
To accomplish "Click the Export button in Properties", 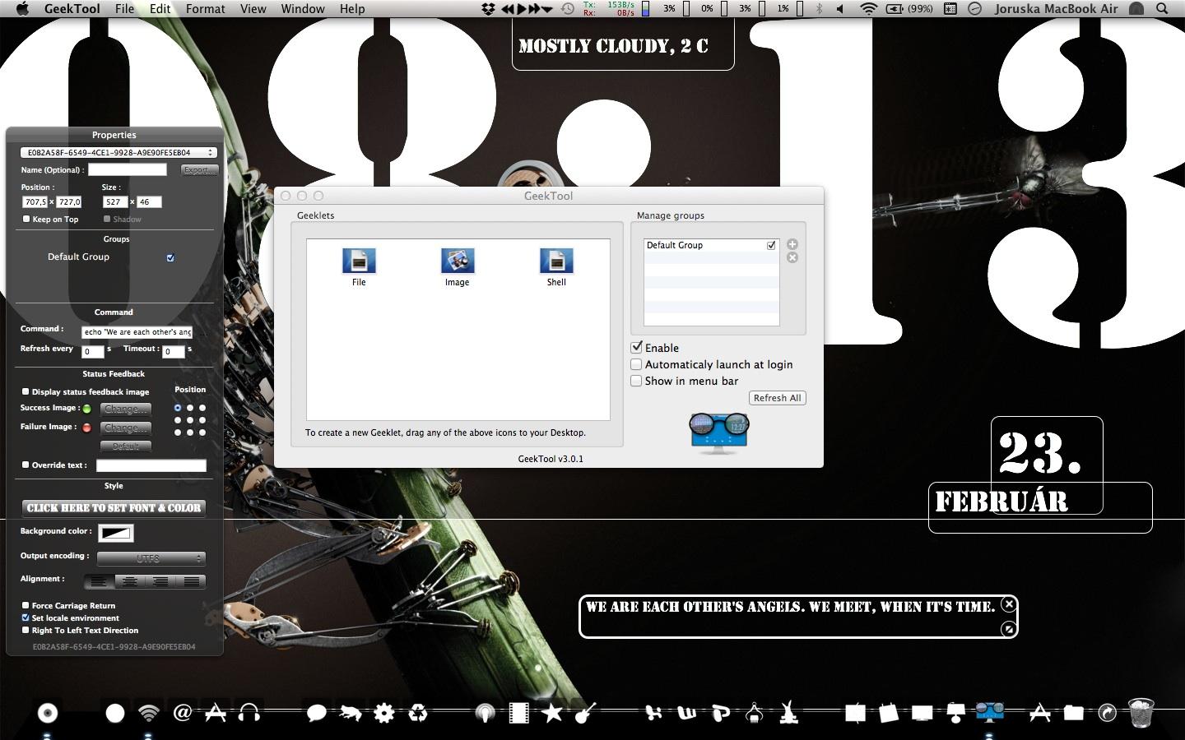I will tap(199, 170).
